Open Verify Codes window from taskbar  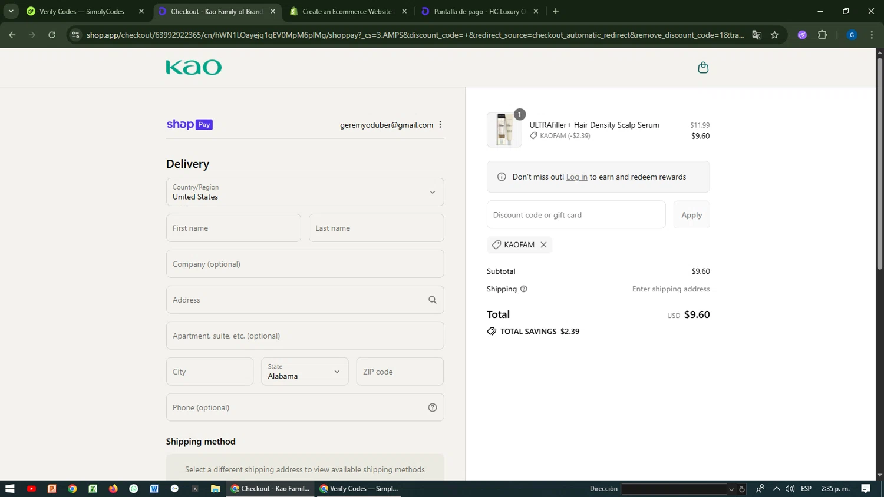359,489
